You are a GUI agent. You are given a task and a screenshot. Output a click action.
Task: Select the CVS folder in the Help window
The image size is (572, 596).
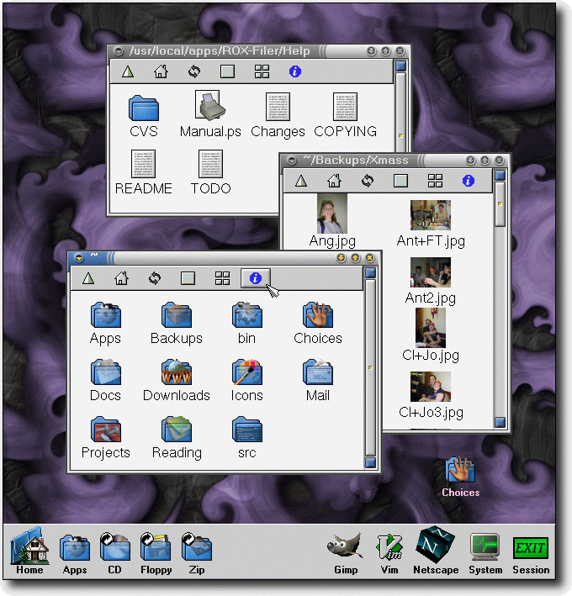143,115
